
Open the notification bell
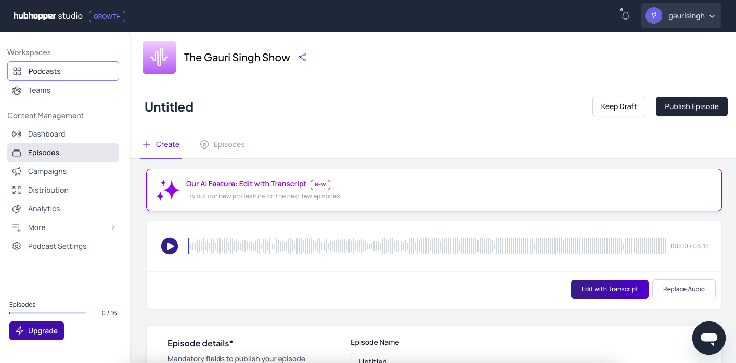coord(625,16)
